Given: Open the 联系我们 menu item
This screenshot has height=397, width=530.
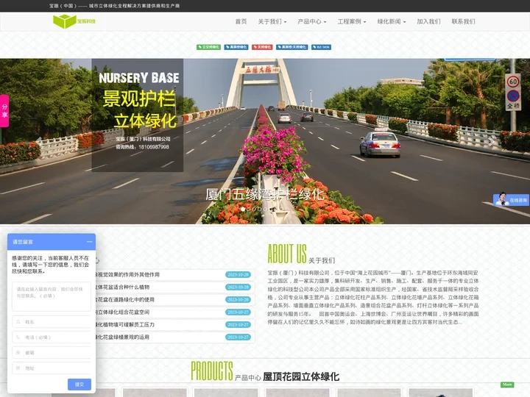Looking at the screenshot, I should (x=464, y=21).
